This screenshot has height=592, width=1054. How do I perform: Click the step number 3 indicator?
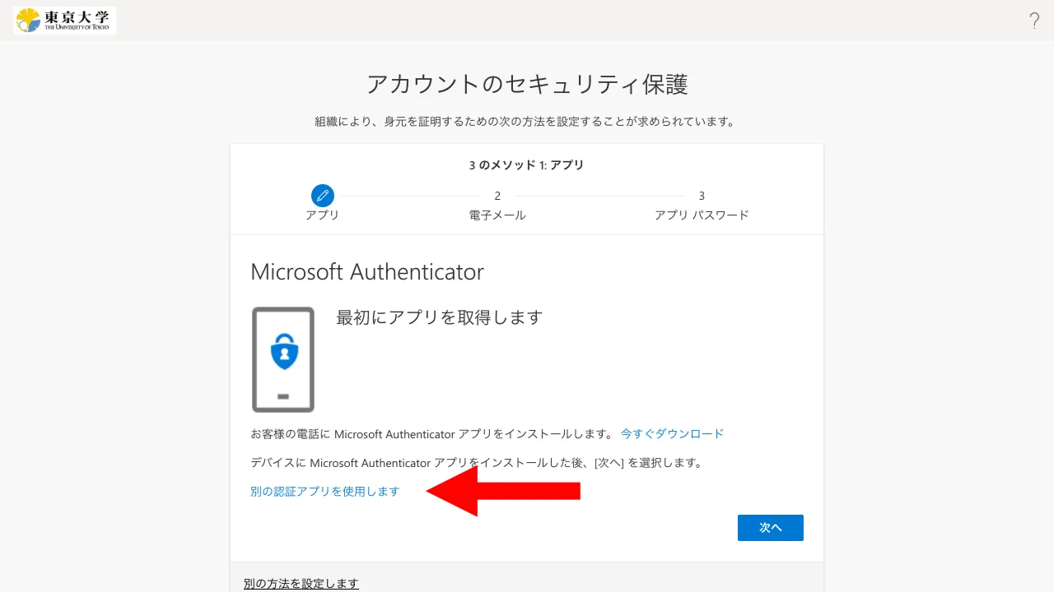(x=702, y=196)
